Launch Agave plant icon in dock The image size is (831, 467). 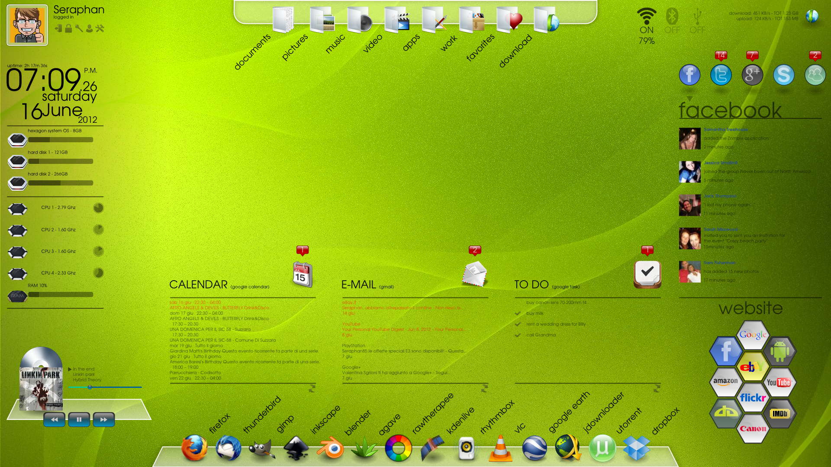coord(364,448)
